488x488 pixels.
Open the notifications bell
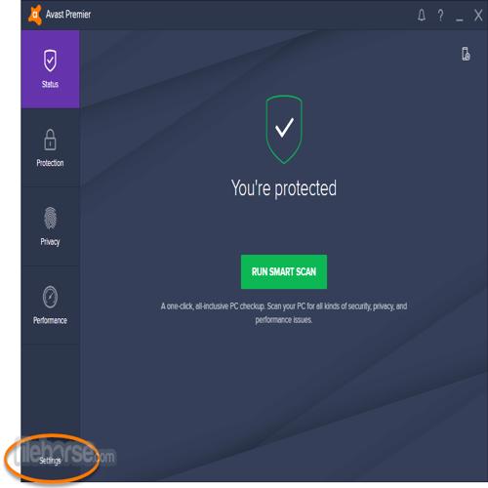422,16
